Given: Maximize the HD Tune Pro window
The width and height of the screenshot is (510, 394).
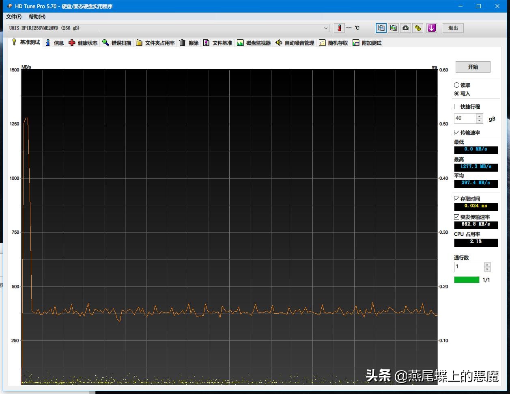Looking at the screenshot, I should [479, 6].
